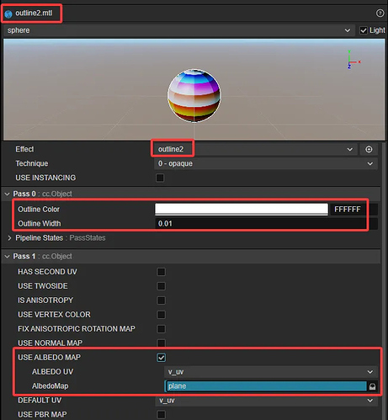Enable USE TWOSIDE checkbox
This screenshot has width=388, height=420.
pyautogui.click(x=162, y=286)
